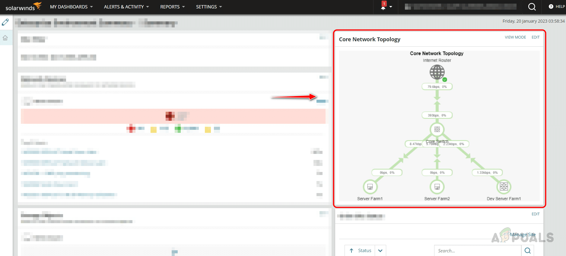Click EDIT in the Core Network Topology widget
Screen dimensions: 566x256
coord(536,37)
